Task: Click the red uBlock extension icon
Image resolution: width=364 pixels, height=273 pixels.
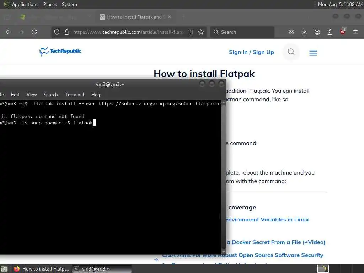Action: coord(343,32)
